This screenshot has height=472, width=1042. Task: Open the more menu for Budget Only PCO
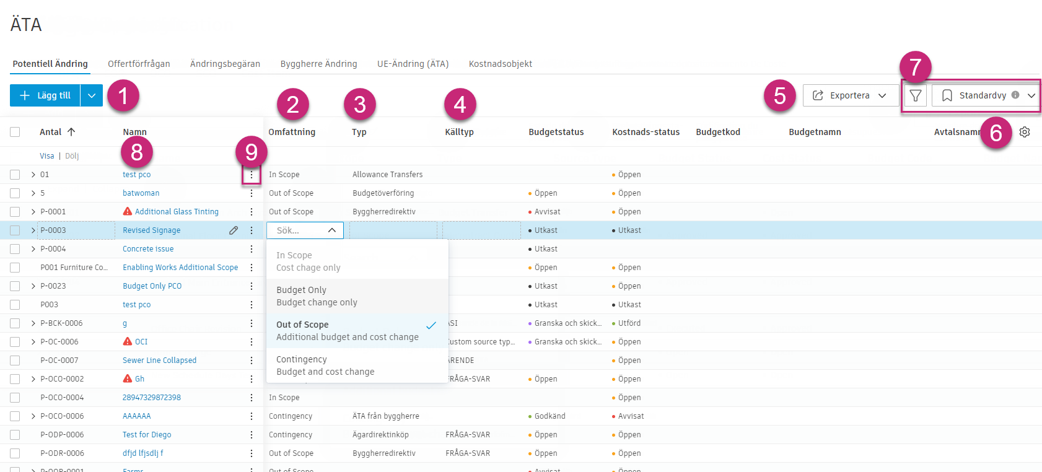[252, 286]
